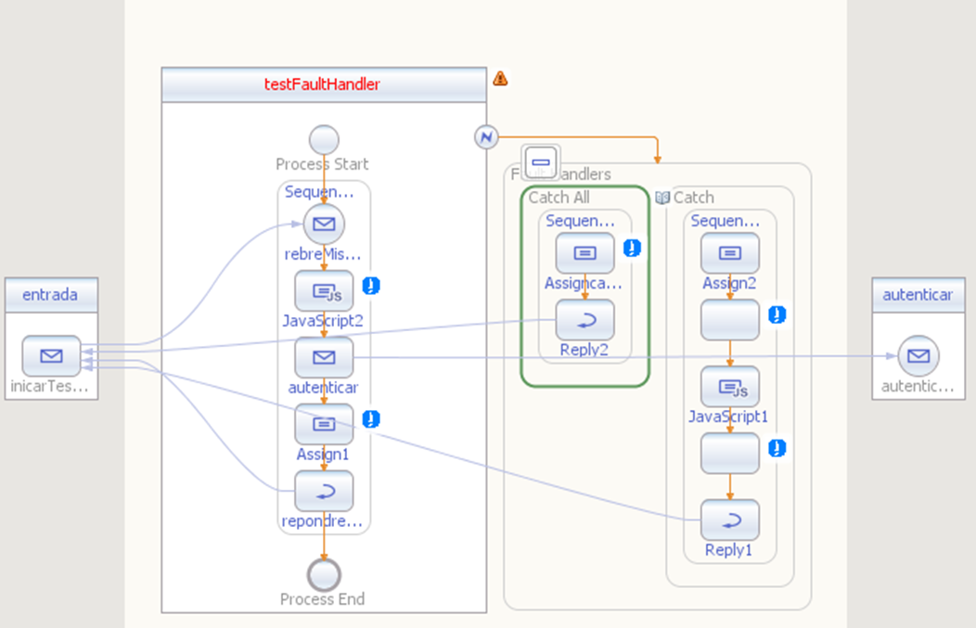Click the entrada partner link header

(x=51, y=295)
